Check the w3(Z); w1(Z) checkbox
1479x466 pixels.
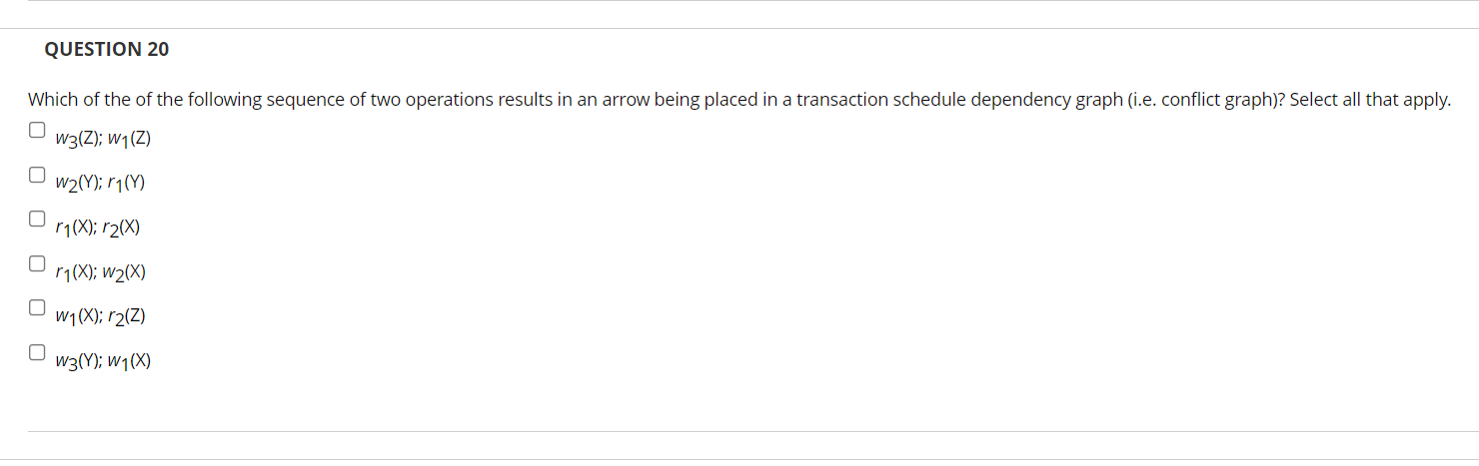[x=37, y=130]
